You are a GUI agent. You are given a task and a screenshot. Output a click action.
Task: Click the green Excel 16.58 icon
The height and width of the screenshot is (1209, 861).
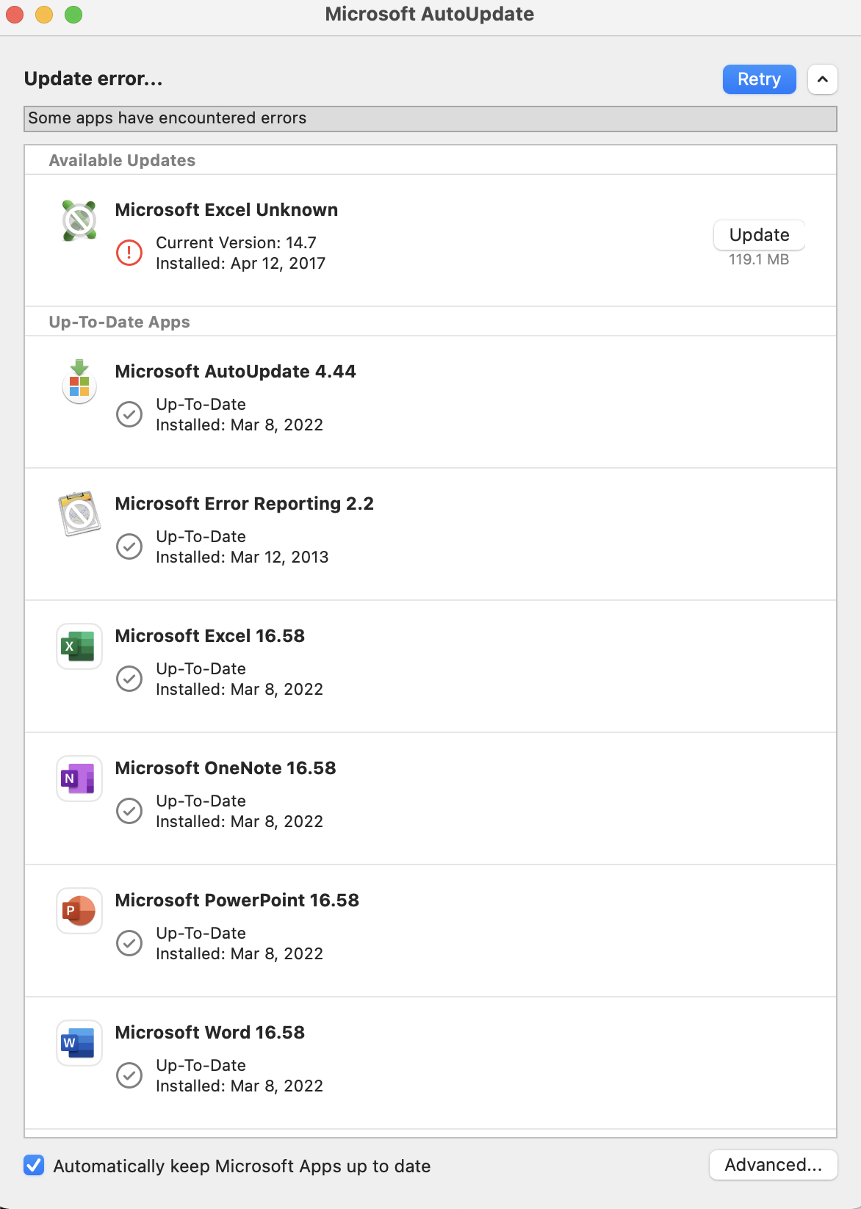[x=79, y=646]
